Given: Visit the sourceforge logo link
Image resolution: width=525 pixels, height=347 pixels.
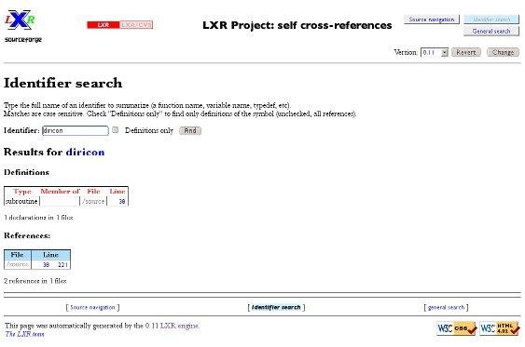Looking at the screenshot, I should coord(23,40).
